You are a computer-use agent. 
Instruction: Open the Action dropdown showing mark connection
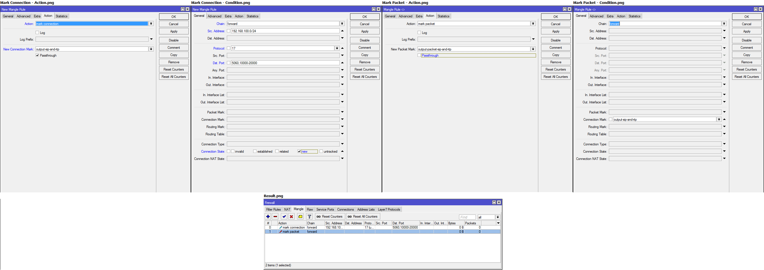(151, 24)
